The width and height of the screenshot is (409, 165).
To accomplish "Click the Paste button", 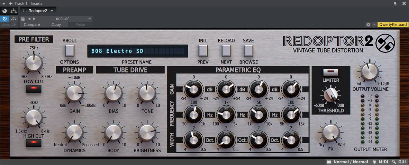I will pyautogui.click(x=80, y=25).
